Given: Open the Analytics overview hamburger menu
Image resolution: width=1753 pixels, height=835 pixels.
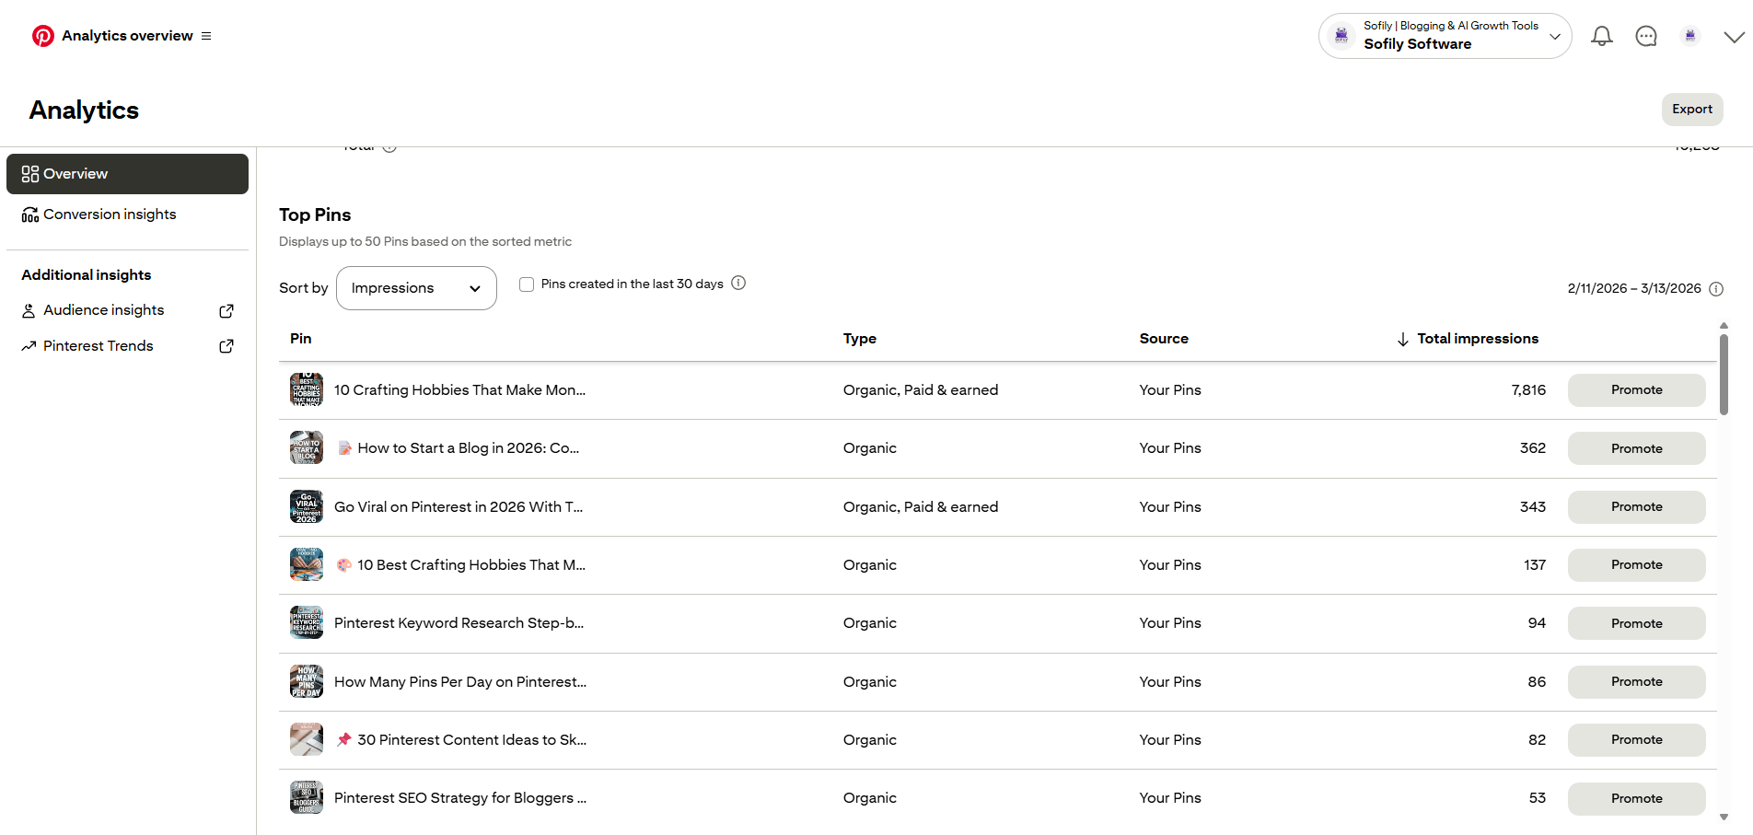Looking at the screenshot, I should [206, 36].
